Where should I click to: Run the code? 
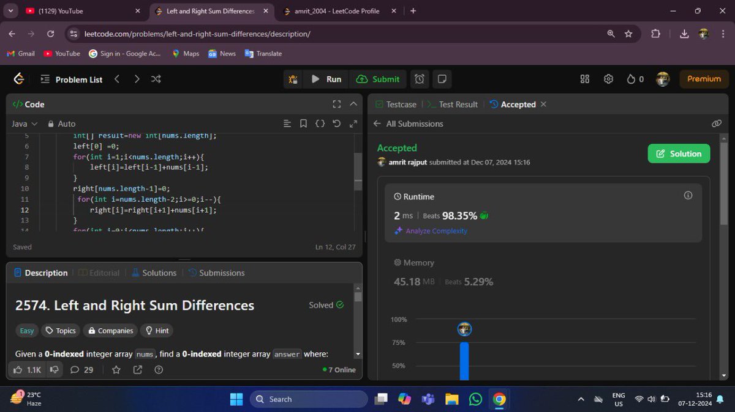point(326,79)
